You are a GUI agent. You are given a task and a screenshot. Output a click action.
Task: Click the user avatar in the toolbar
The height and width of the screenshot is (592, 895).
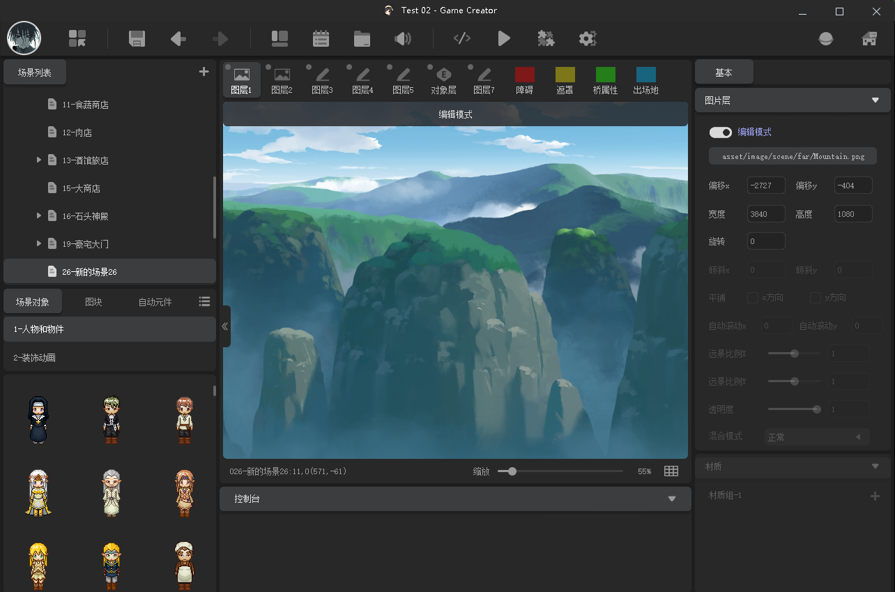coord(24,38)
